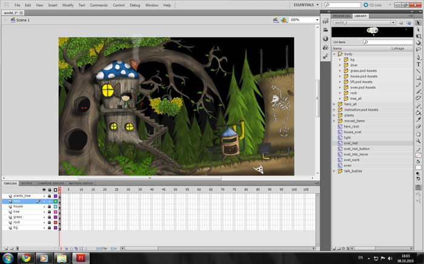Open the Modify menu
This screenshot has height=264, width=424.
[68, 5]
